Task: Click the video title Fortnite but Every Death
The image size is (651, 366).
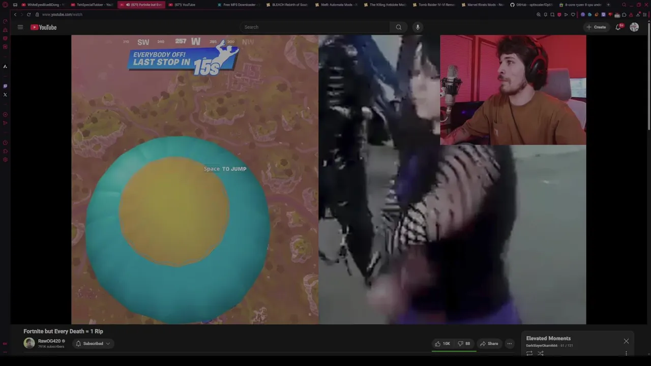Action: point(63,331)
